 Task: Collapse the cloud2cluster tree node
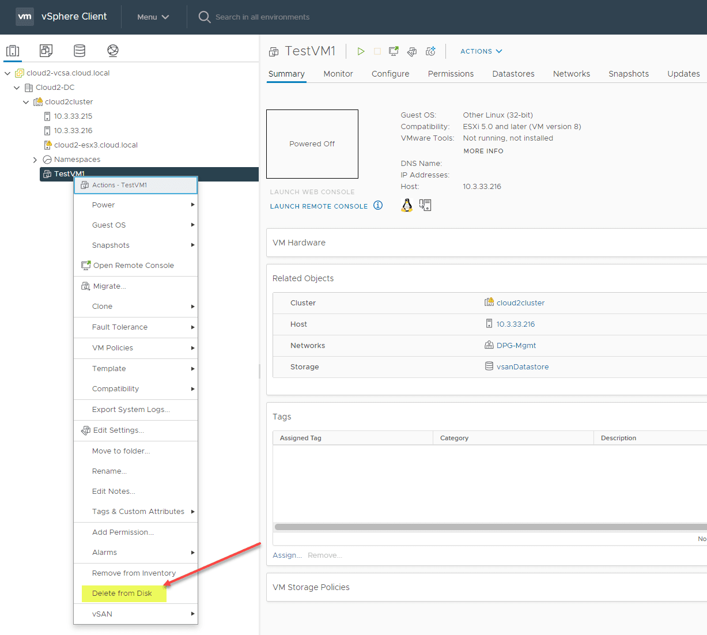25,101
